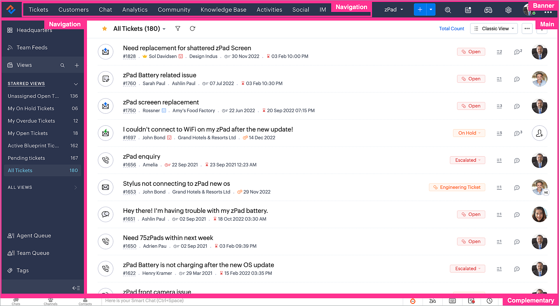Assign agent to ticket #1697
The height and width of the screenshot is (306, 559).
(x=539, y=133)
